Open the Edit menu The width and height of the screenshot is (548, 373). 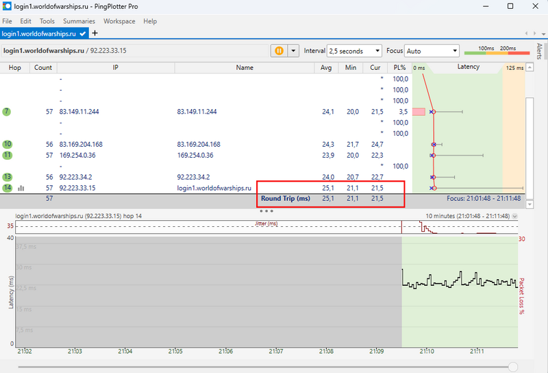point(25,21)
